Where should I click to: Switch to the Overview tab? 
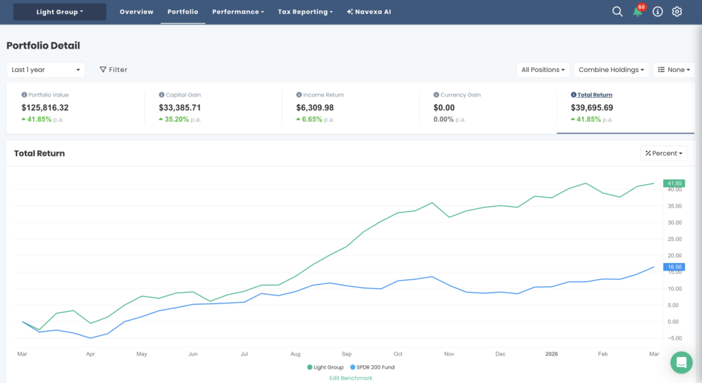[x=136, y=12]
